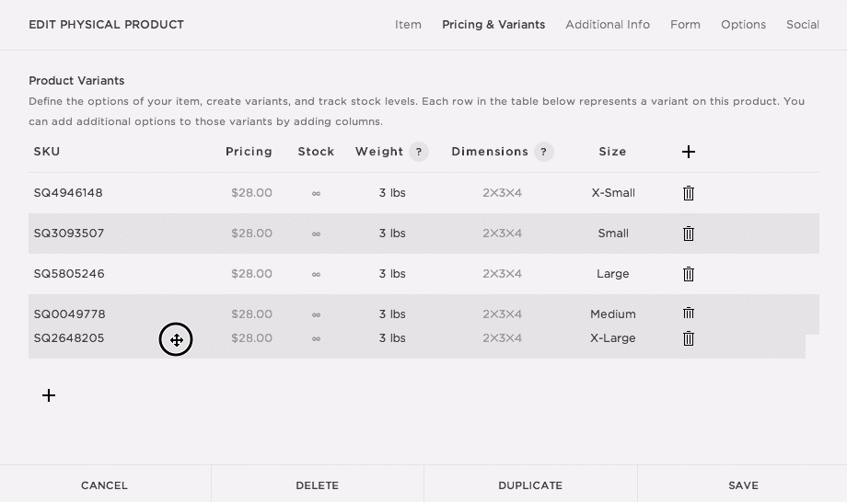Duplicate this product
Image resolution: width=847 pixels, height=502 pixels.
tap(530, 485)
